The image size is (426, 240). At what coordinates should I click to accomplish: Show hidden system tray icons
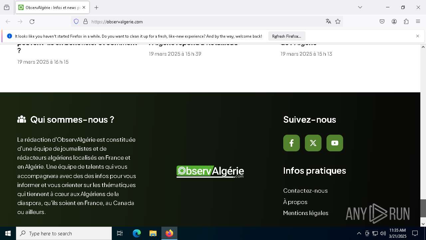359,233
